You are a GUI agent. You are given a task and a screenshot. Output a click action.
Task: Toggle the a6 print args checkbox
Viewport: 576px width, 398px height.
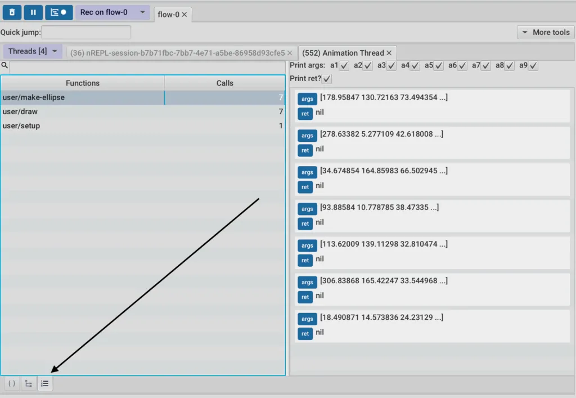(x=462, y=66)
